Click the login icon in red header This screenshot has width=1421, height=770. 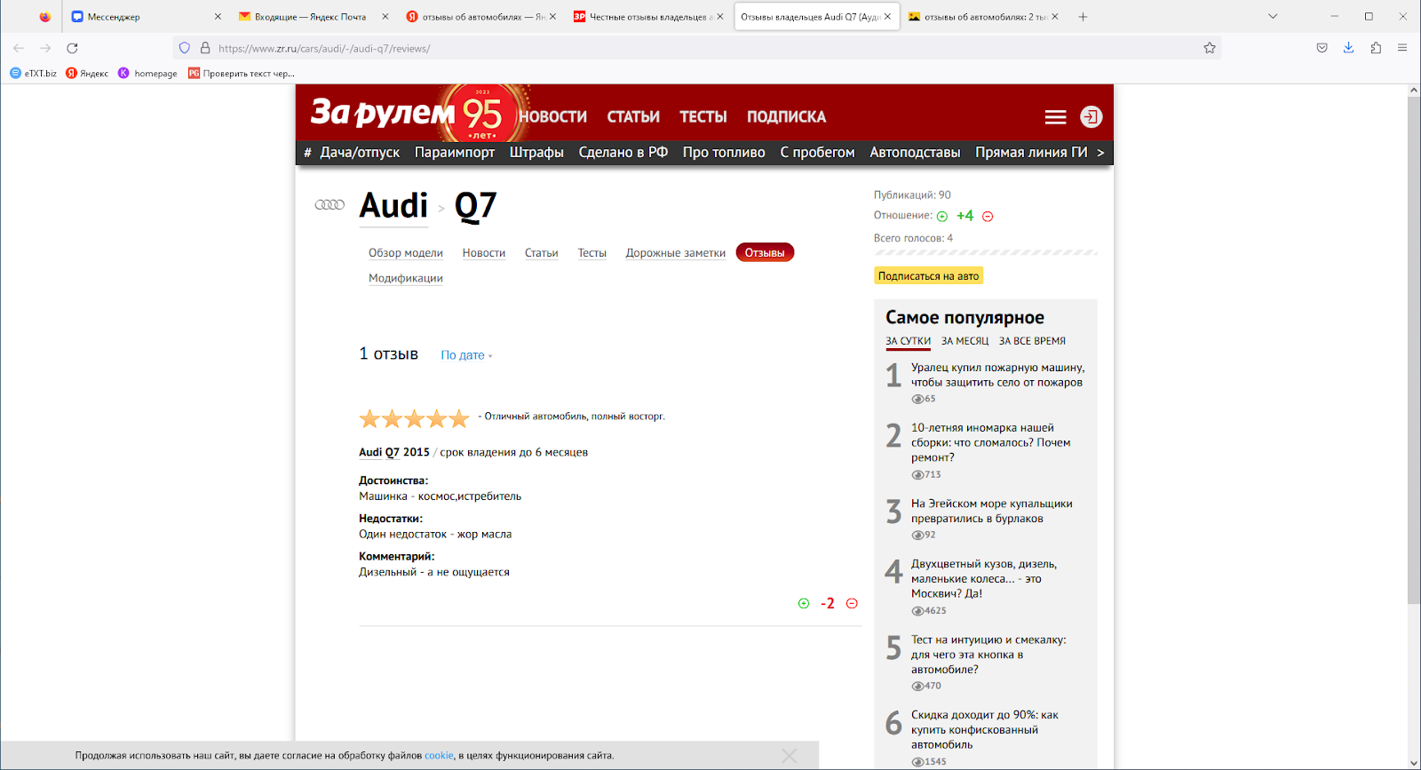[x=1091, y=117]
